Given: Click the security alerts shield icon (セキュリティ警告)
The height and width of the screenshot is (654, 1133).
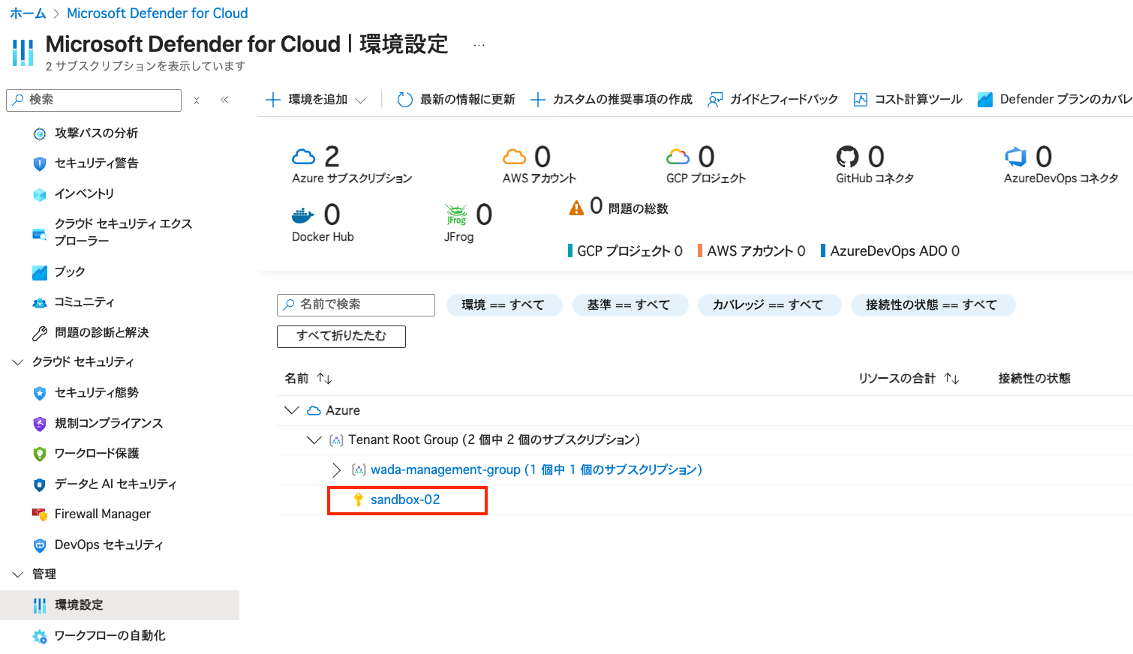Looking at the screenshot, I should point(40,163).
